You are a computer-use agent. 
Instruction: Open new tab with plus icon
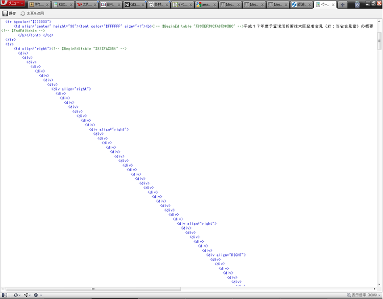[x=343, y=5]
